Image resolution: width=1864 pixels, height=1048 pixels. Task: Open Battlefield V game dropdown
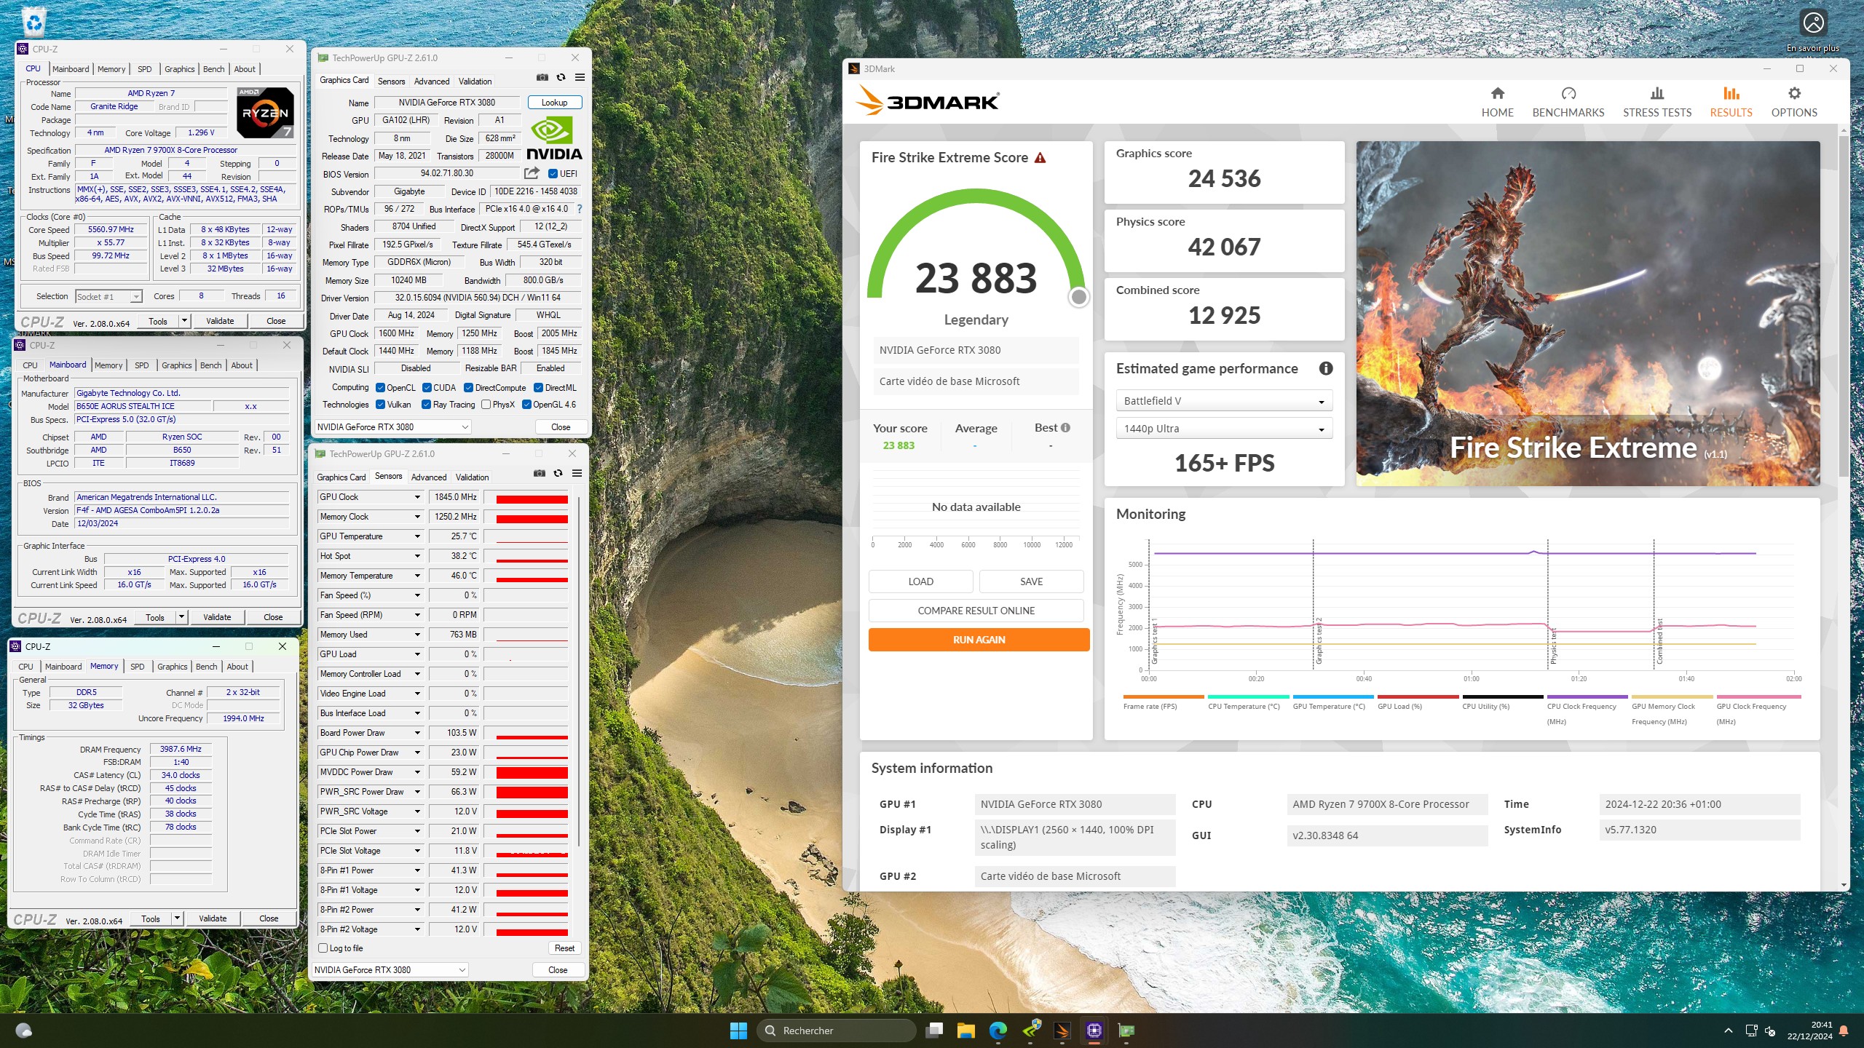click(x=1224, y=401)
